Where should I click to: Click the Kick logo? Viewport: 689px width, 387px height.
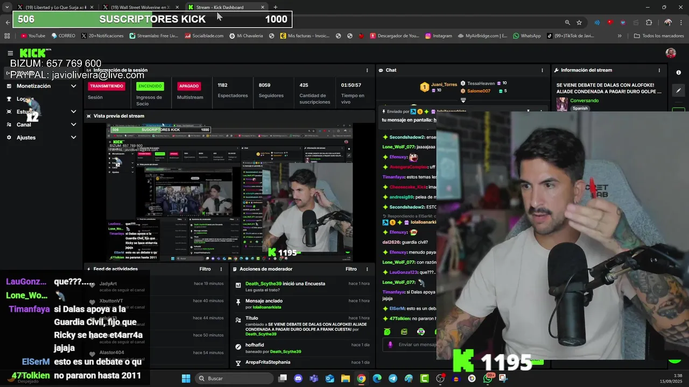33,53
